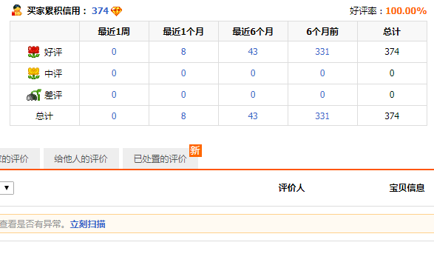Open 总计 row count 8 for 最近1个月
Screen dimensions: 434x268
[x=183, y=115]
